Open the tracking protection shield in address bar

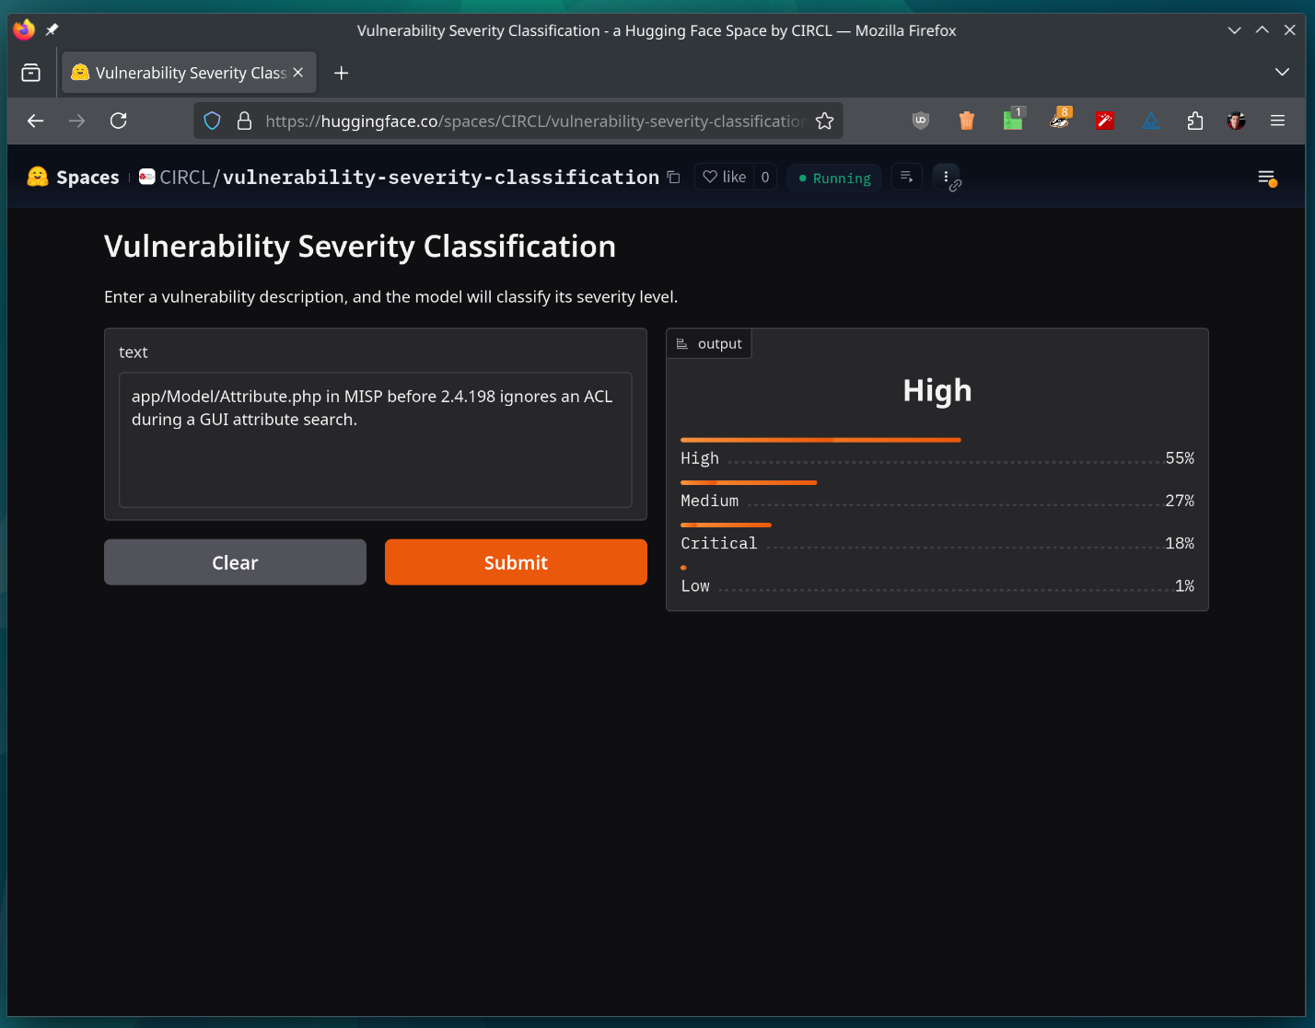(213, 121)
